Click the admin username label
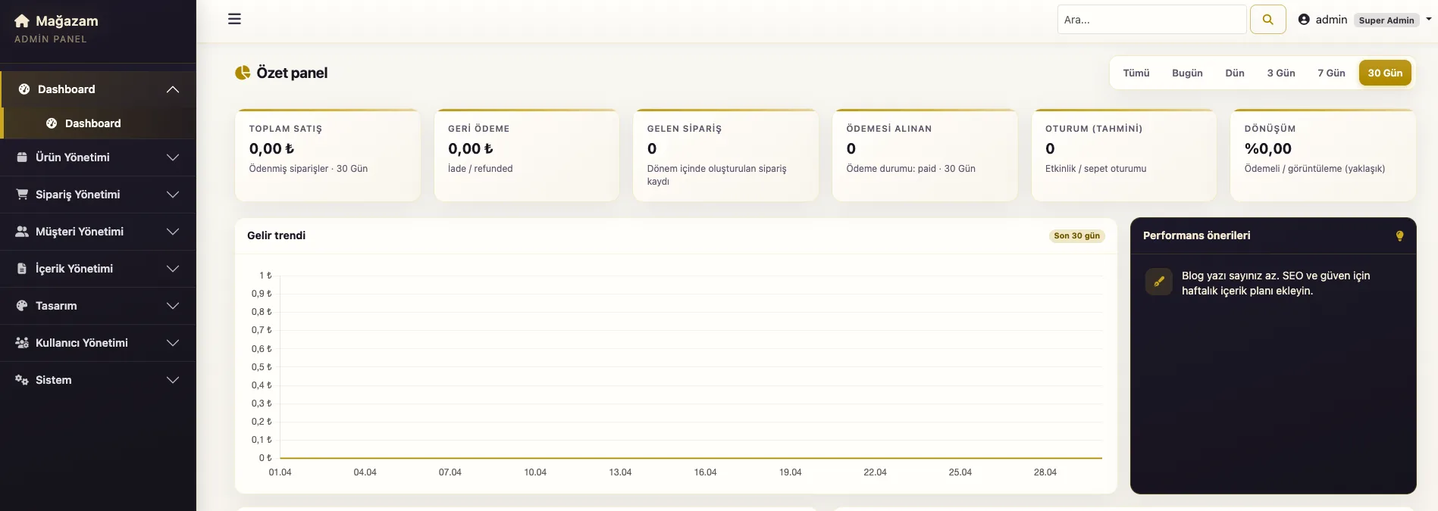 click(1331, 20)
